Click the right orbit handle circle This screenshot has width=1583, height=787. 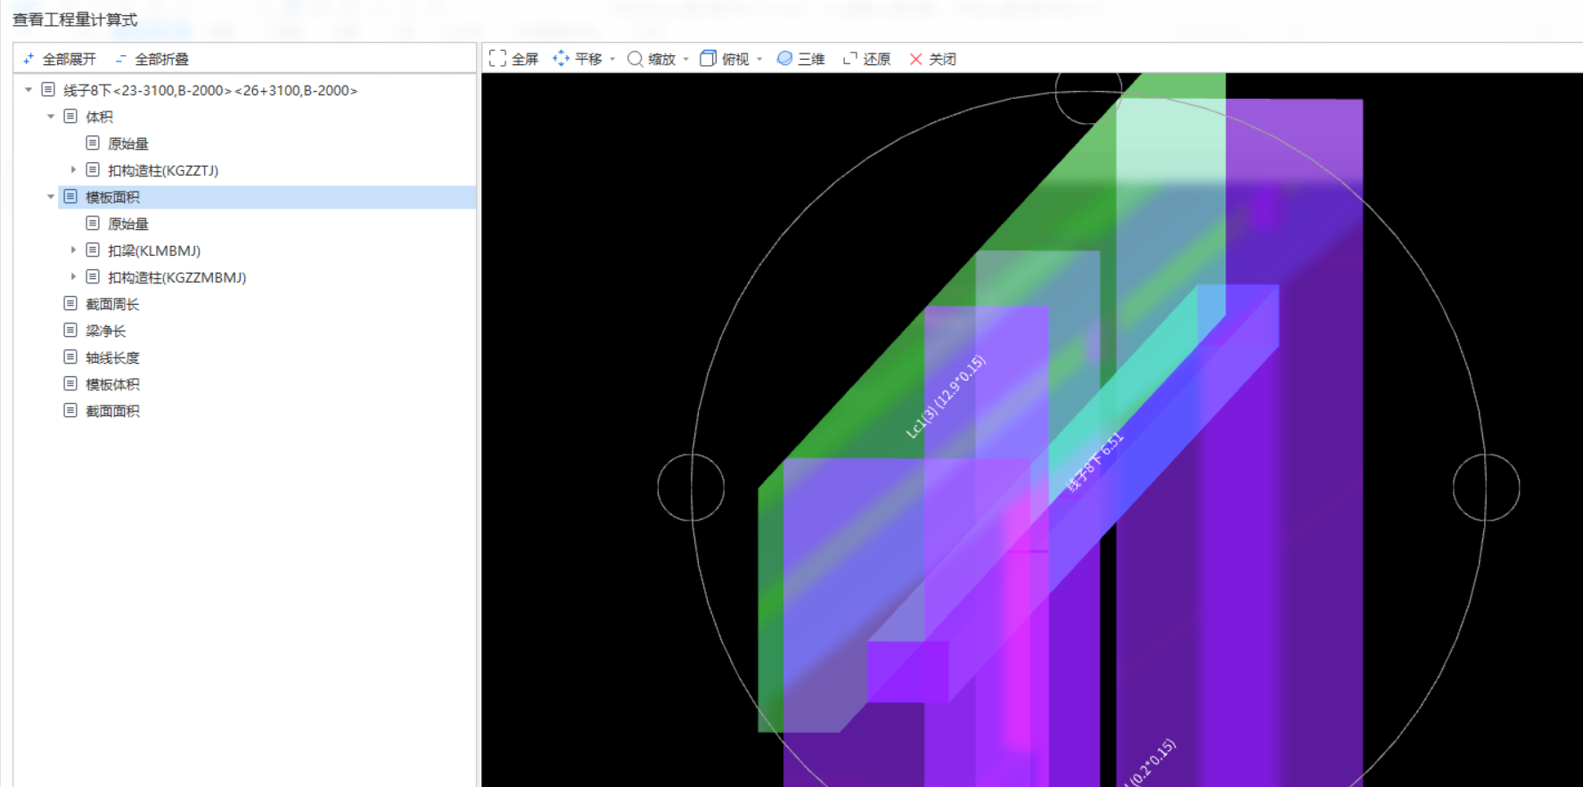click(x=1486, y=488)
